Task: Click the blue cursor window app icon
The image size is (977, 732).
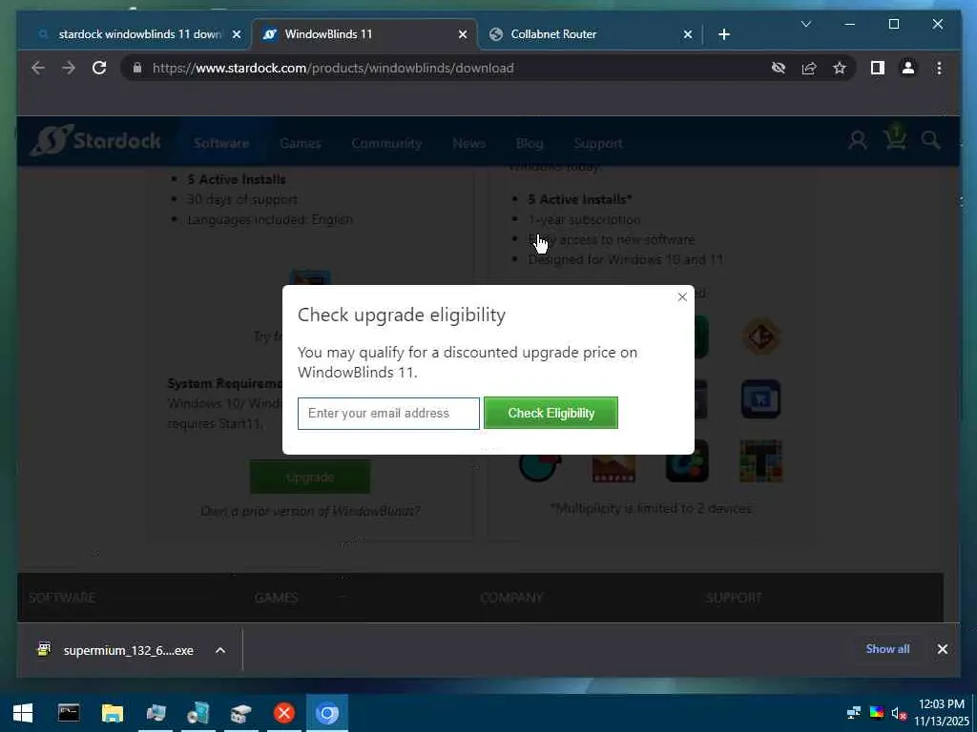Action: [760, 399]
